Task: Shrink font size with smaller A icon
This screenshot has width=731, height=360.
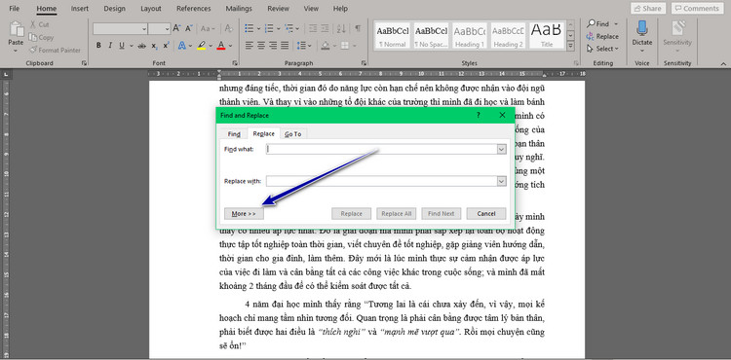Action: (188, 28)
